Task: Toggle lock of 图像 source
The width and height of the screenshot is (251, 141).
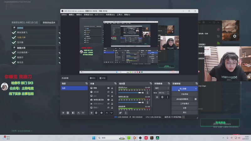Action: pyautogui.click(x=112, y=88)
